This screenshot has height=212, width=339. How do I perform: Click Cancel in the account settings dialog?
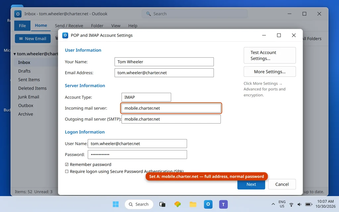click(282, 184)
